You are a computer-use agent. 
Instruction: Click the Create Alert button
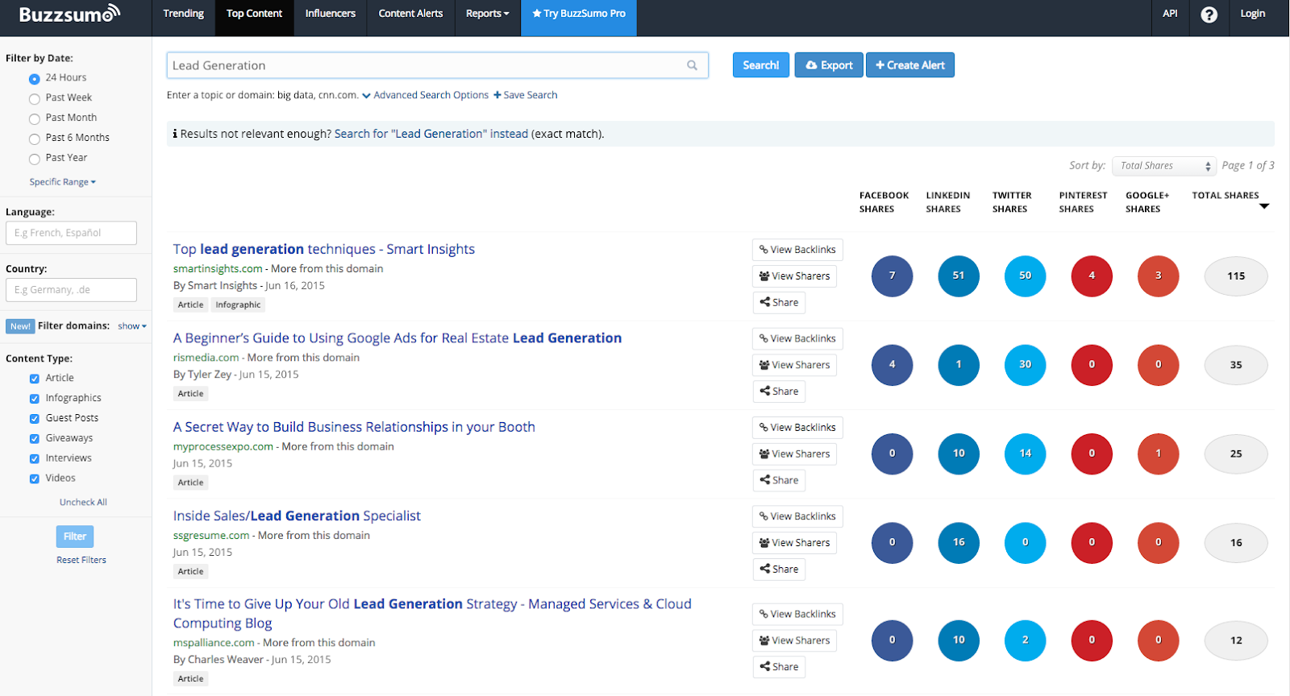tap(910, 65)
